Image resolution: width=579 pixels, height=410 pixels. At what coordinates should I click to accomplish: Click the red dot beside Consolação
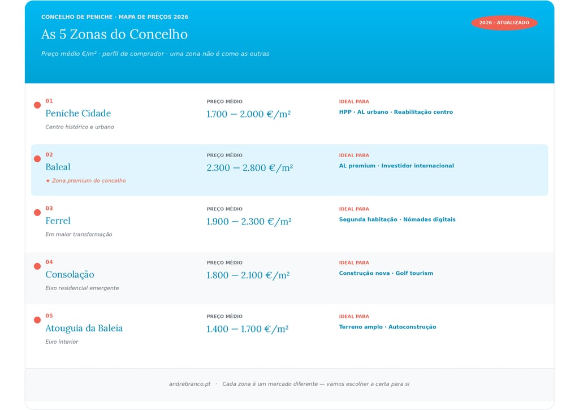pyautogui.click(x=37, y=266)
